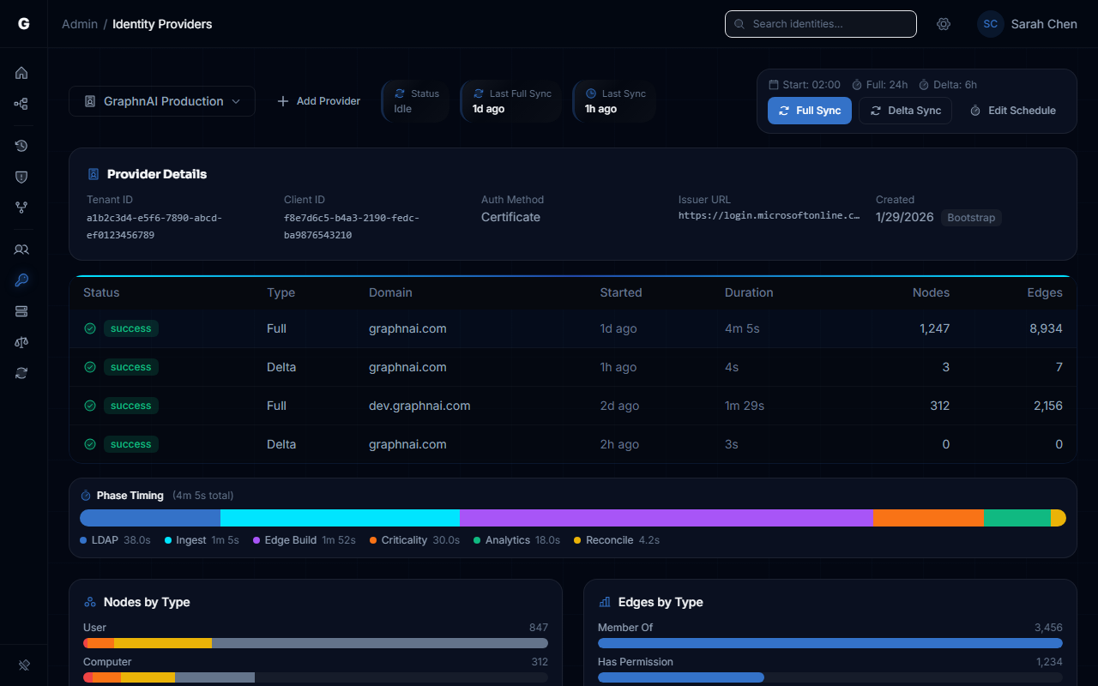
Task: Navigate to Admin via the breadcrumb
Action: coord(79,24)
